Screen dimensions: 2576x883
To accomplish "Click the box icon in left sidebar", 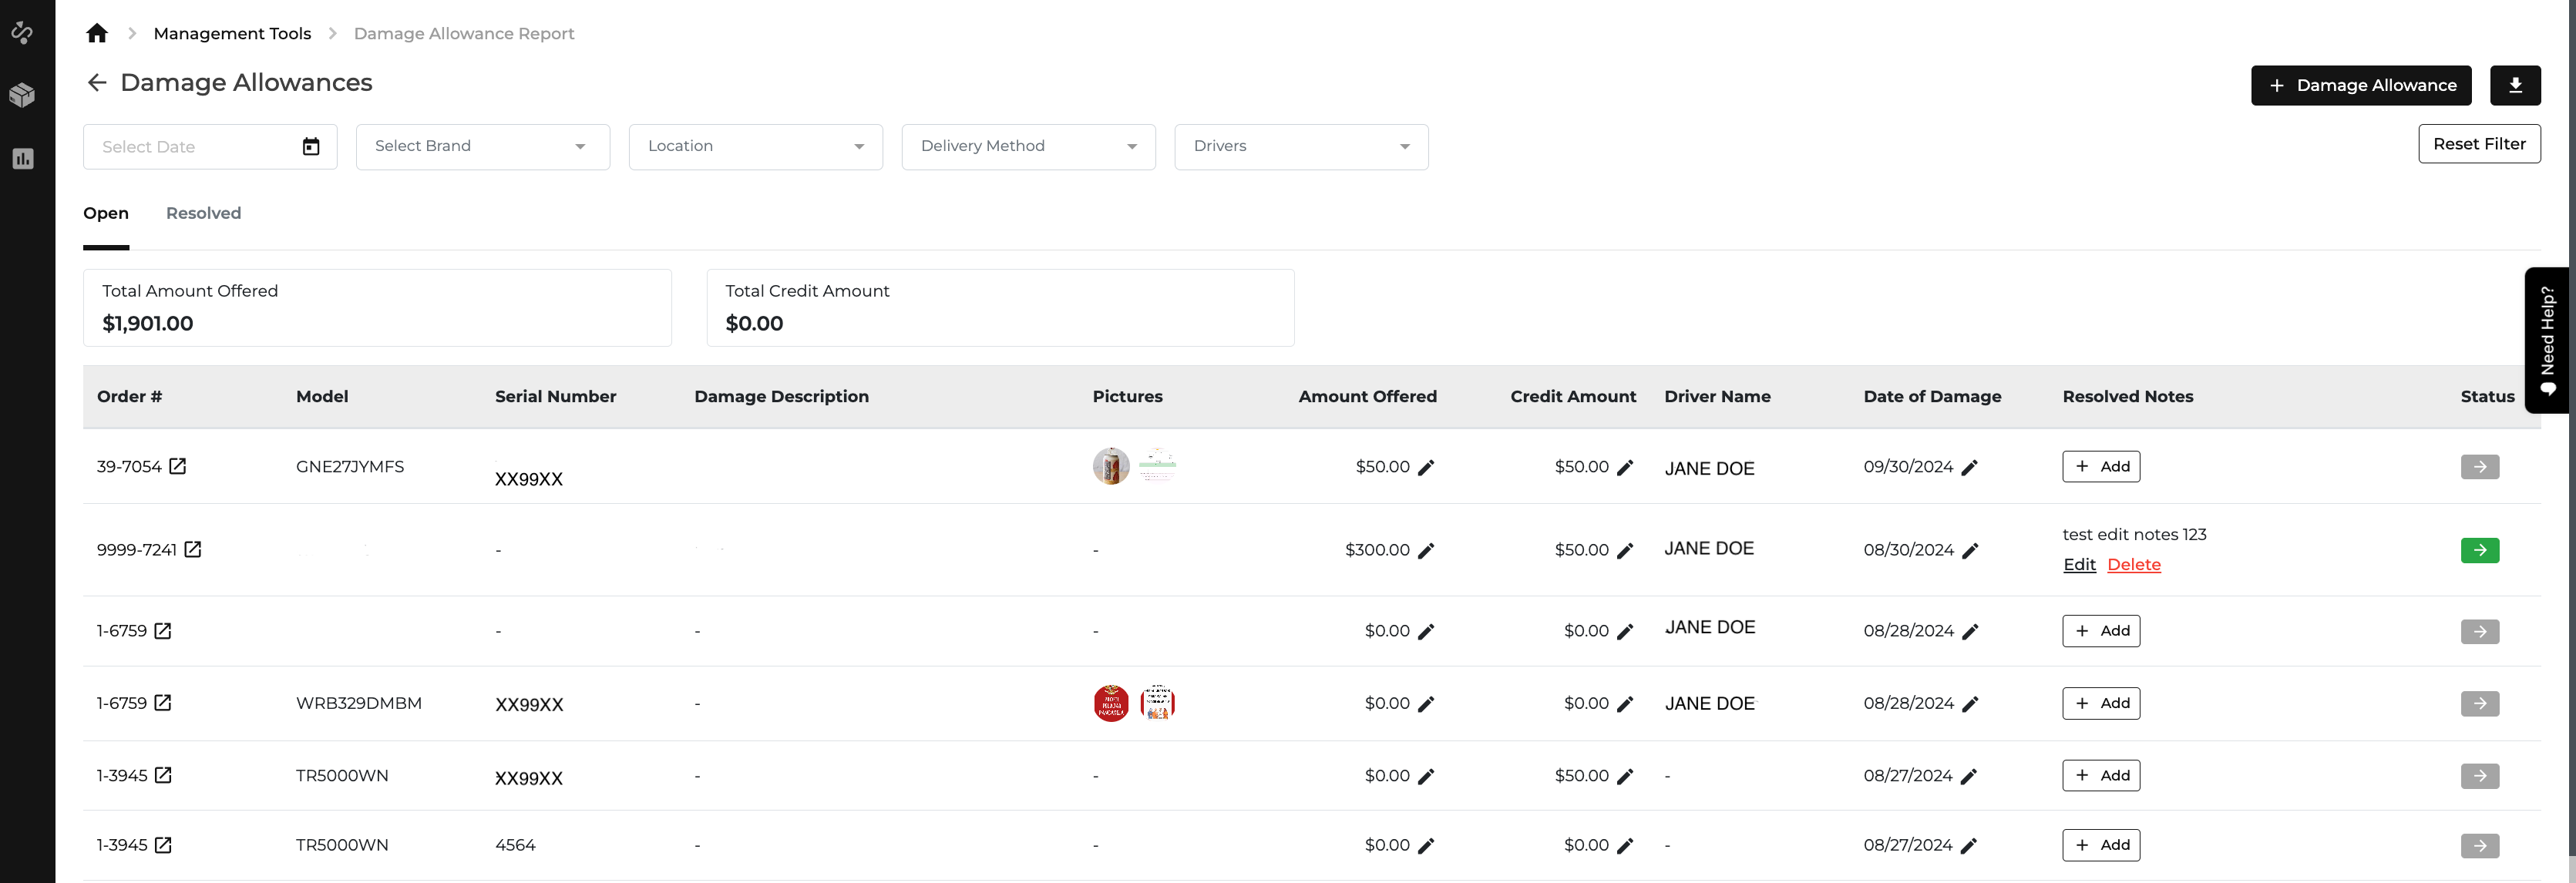I will point(22,95).
